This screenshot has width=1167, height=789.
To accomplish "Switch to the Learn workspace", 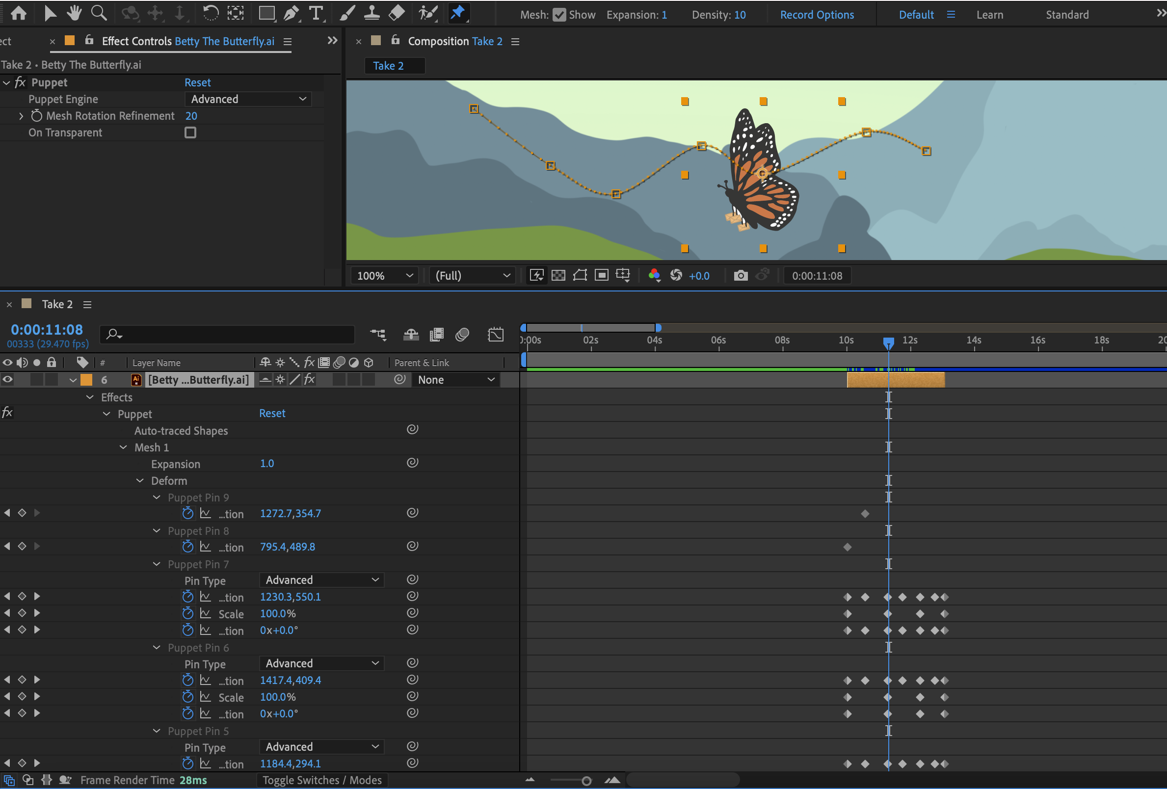I will click(989, 15).
